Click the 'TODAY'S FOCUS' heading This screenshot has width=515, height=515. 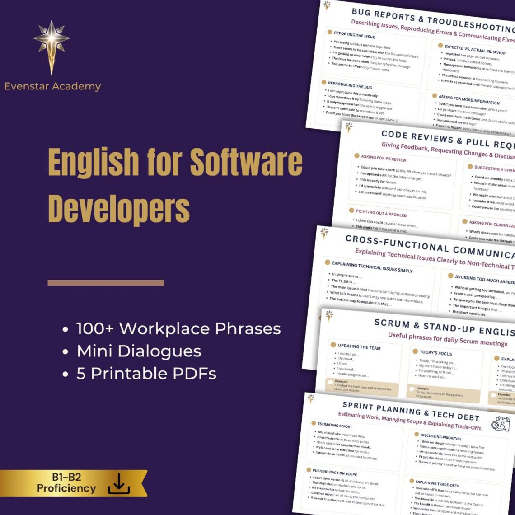tap(436, 352)
